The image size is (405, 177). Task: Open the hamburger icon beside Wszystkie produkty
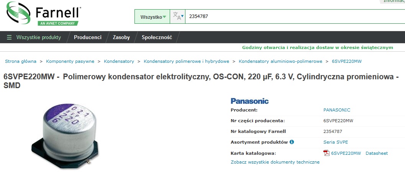tap(9, 37)
